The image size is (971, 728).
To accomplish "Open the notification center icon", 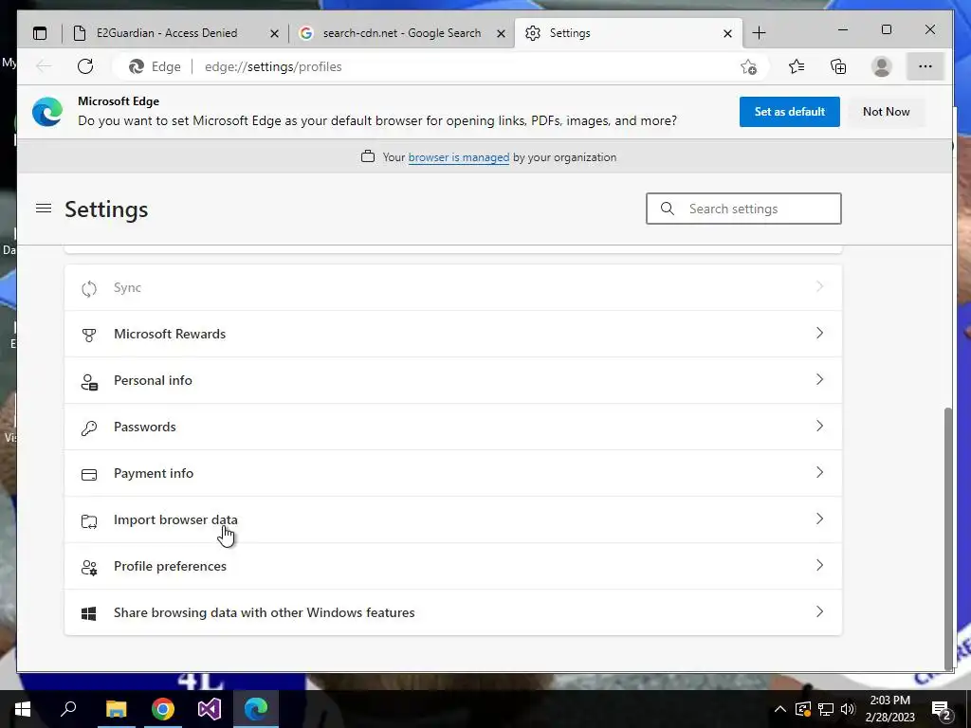I will point(942,709).
